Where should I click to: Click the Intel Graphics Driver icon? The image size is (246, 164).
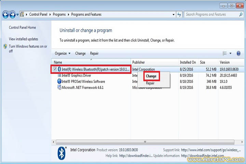click(59, 75)
